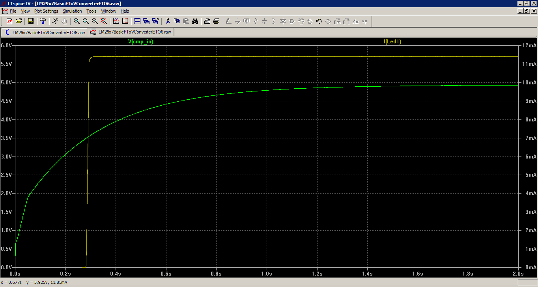The image size is (538, 287).
Task: Save using the floppy disk icon
Action: tap(31, 21)
